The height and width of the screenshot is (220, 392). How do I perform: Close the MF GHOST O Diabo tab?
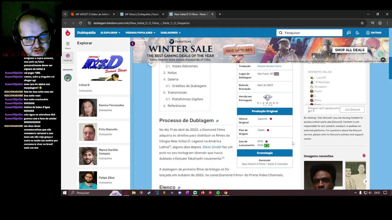click(x=114, y=14)
